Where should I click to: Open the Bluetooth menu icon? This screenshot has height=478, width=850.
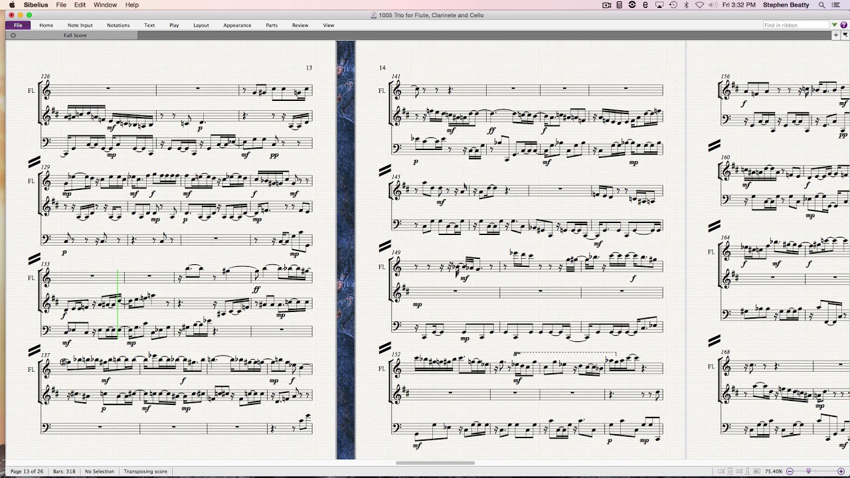[x=686, y=5]
